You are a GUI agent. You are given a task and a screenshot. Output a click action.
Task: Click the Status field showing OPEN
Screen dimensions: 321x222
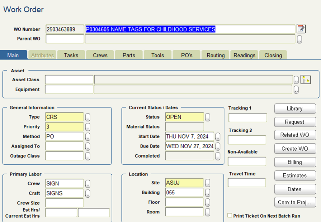coord(184,117)
